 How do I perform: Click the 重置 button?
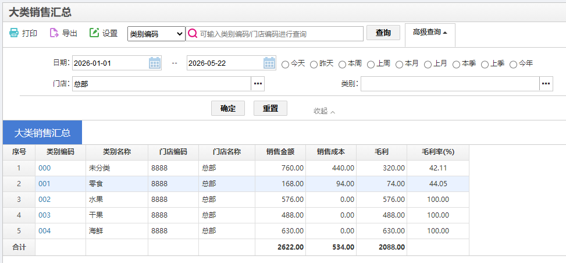click(270, 108)
